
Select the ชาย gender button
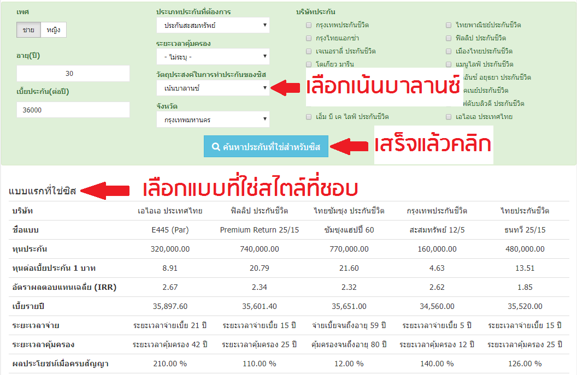coord(28,30)
